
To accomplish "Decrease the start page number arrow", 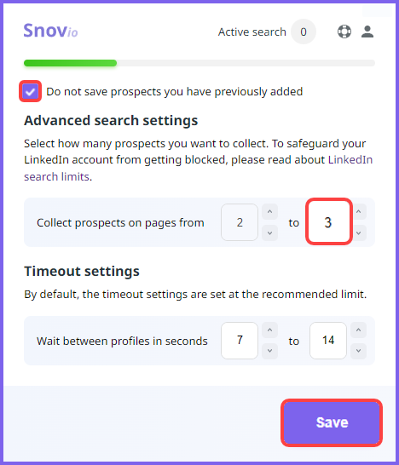I will (269, 233).
